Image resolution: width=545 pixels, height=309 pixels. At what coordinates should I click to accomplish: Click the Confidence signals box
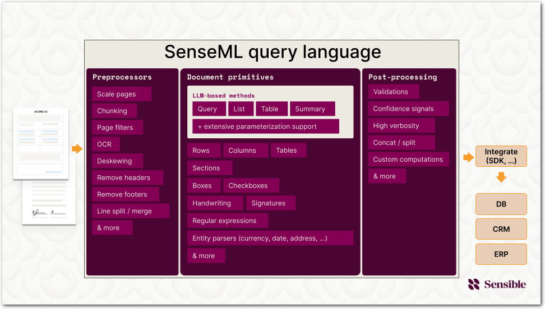click(x=408, y=109)
